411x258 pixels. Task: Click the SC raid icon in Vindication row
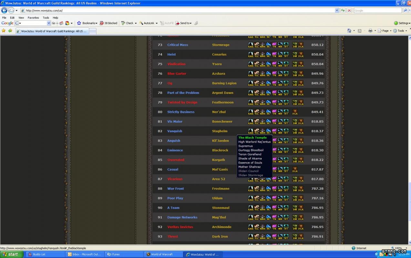tap(268, 64)
